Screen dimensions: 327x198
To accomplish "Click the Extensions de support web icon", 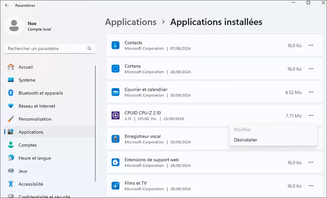I will pos(115,162).
